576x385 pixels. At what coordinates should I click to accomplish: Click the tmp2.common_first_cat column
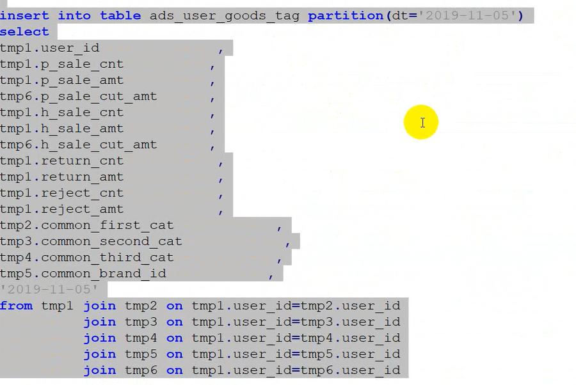click(x=86, y=225)
